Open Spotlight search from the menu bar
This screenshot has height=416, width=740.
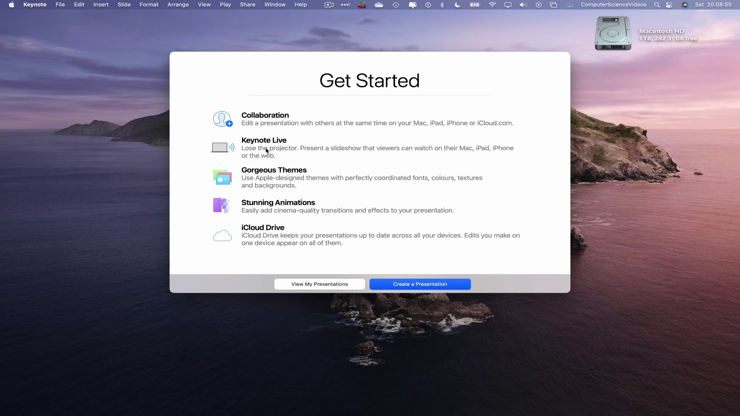[657, 5]
